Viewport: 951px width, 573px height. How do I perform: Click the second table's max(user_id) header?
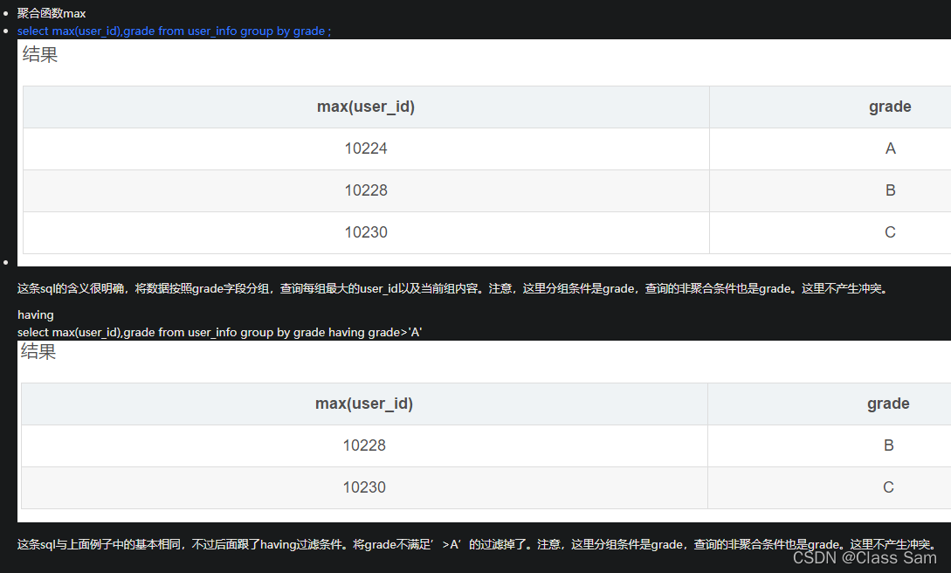[x=364, y=404]
